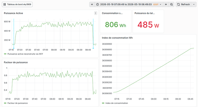
Task: Click the green swatch of Index de consommation legend
Action: point(103,103)
